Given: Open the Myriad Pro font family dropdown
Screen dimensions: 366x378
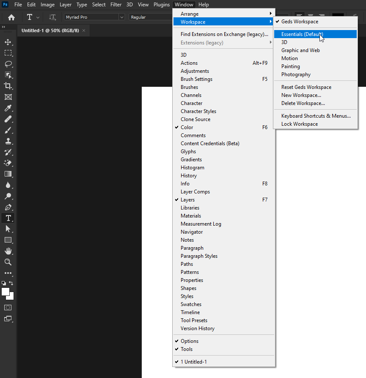Looking at the screenshot, I should 122,17.
